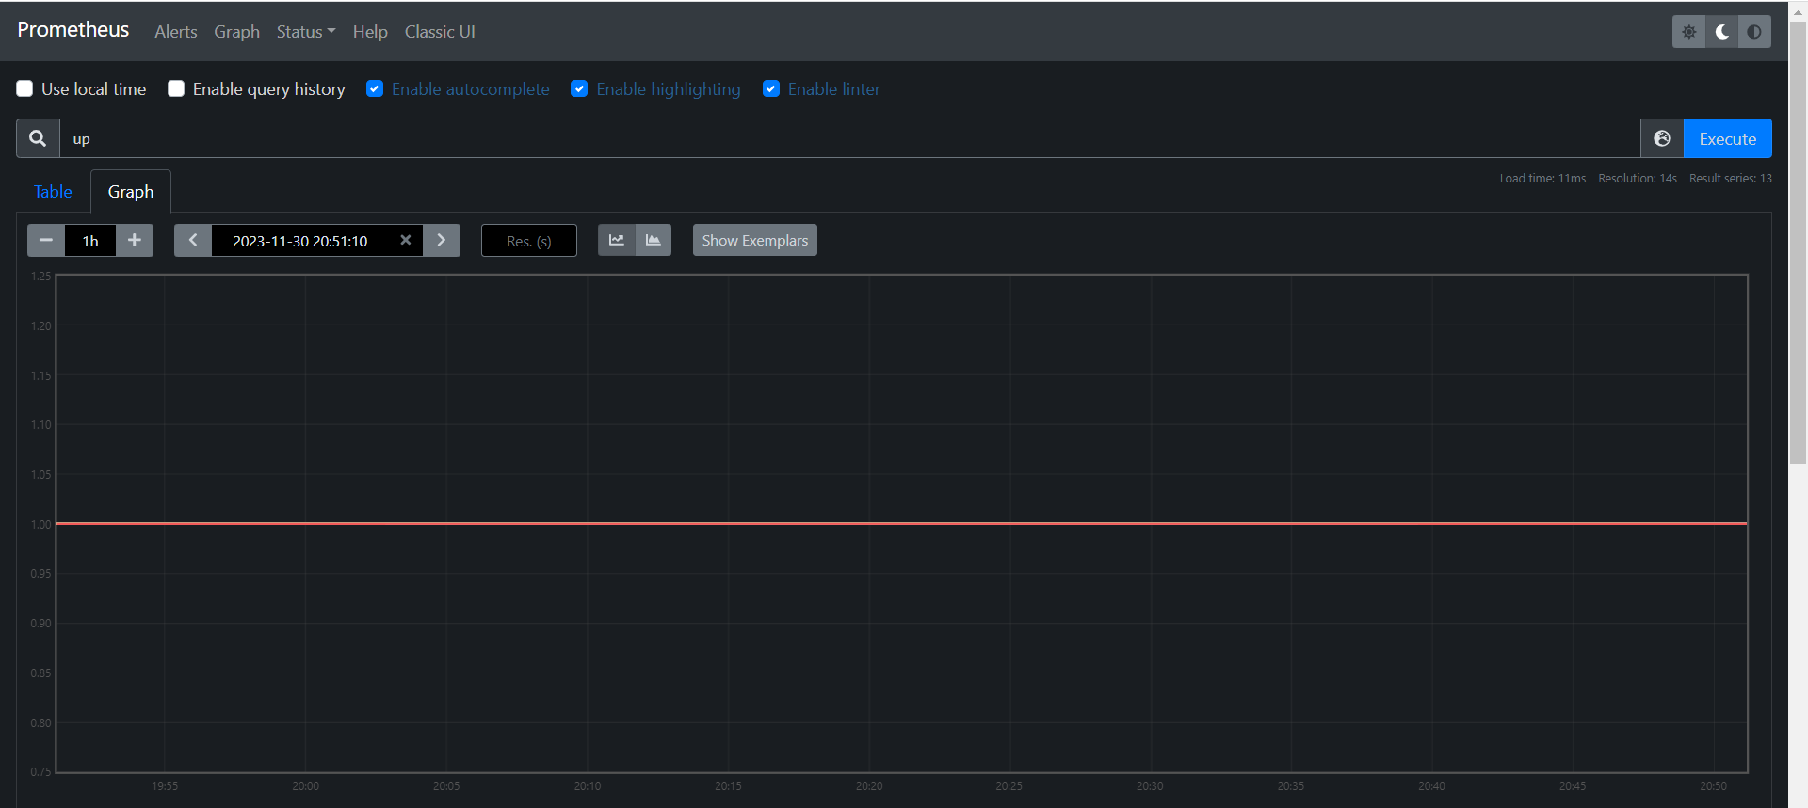Click the 19:55 x-axis label
The height and width of the screenshot is (808, 1808).
[165, 785]
